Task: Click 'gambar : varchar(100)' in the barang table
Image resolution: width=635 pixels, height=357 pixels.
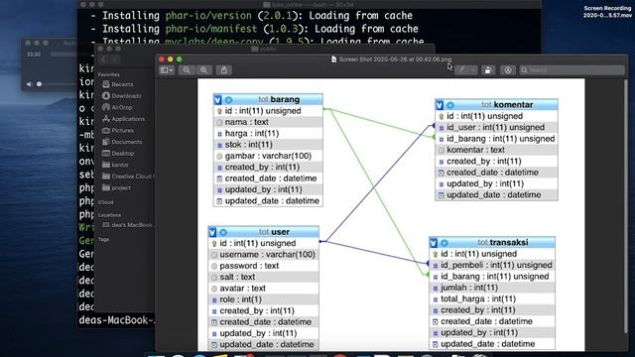Action: tap(268, 156)
